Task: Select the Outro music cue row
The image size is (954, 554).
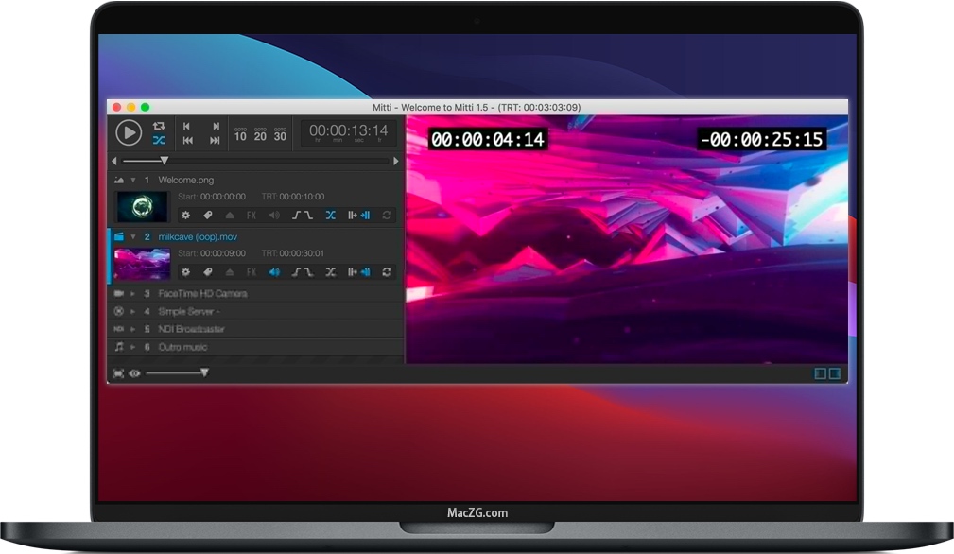Action: pyautogui.click(x=256, y=347)
